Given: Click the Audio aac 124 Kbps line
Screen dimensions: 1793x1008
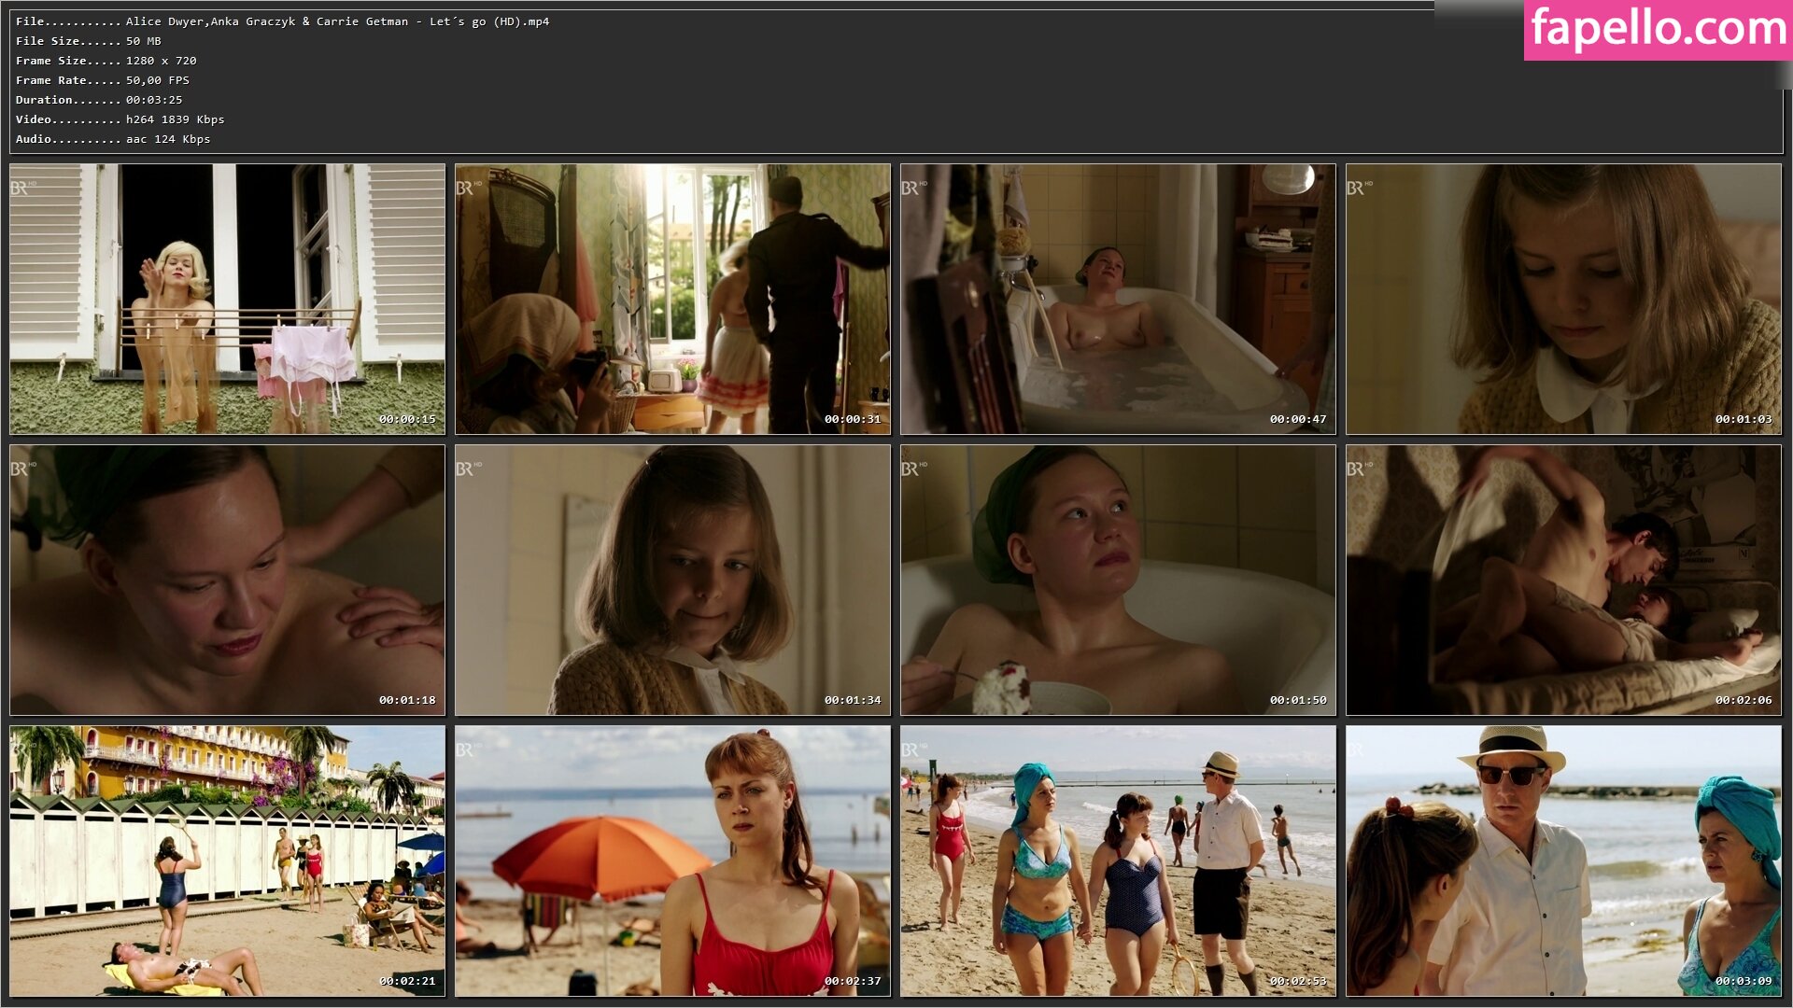Looking at the screenshot, I should (x=112, y=139).
